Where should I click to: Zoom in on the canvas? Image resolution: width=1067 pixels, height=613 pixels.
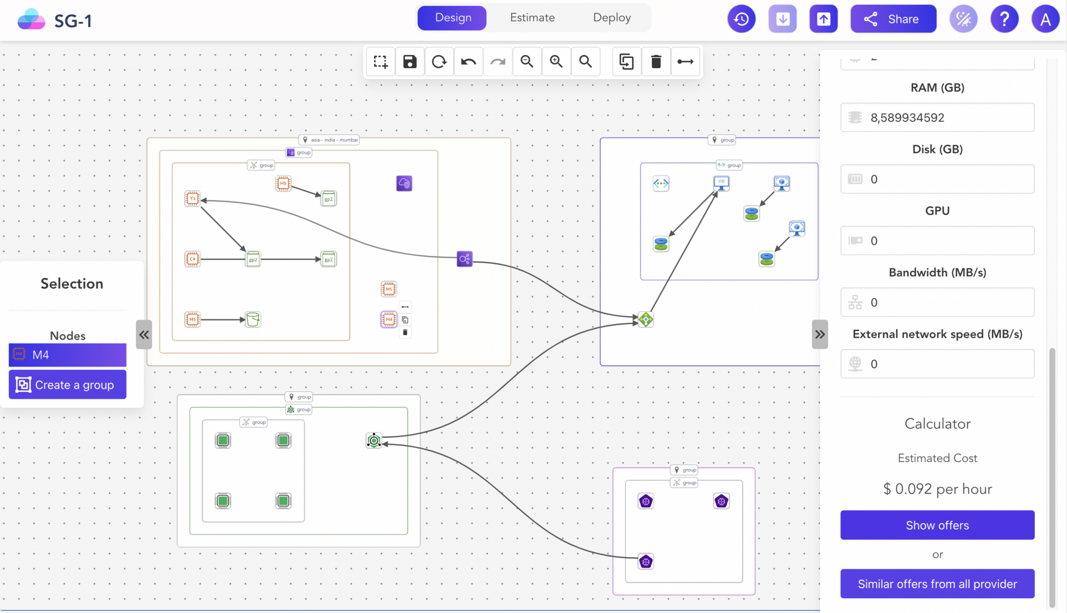(x=556, y=62)
